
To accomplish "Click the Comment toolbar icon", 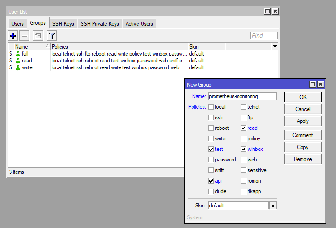I will [x=38, y=35].
